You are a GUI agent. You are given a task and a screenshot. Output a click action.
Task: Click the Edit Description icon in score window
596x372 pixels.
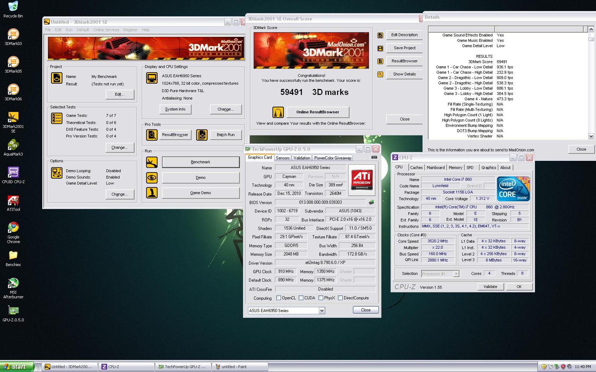(380, 35)
